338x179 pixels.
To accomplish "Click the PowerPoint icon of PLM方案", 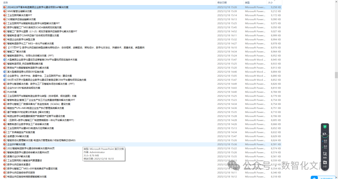I will [x=5, y=92].
